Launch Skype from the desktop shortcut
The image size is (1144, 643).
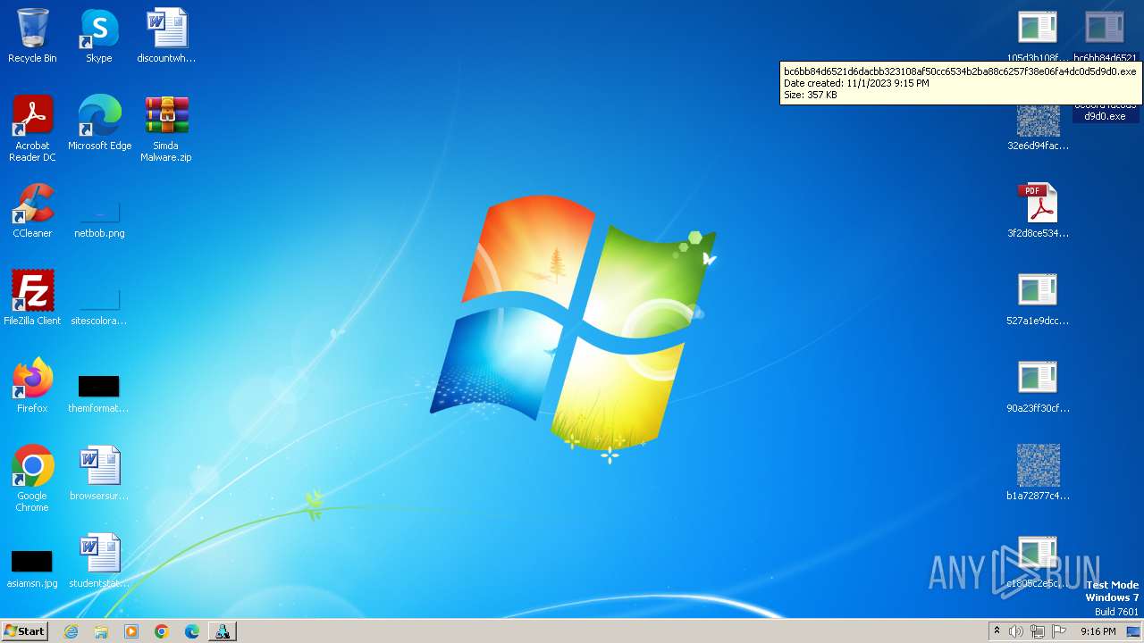(99, 37)
